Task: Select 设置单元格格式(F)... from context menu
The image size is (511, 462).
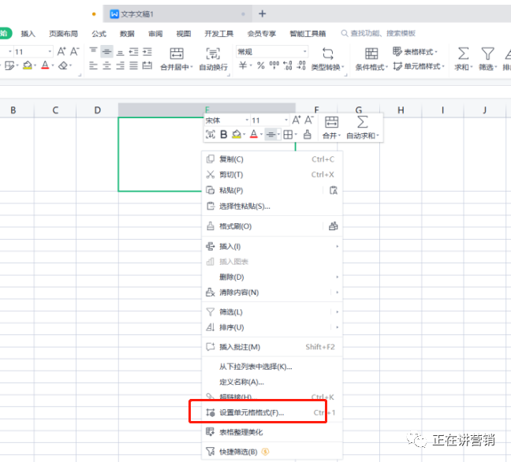Action: tap(251, 412)
